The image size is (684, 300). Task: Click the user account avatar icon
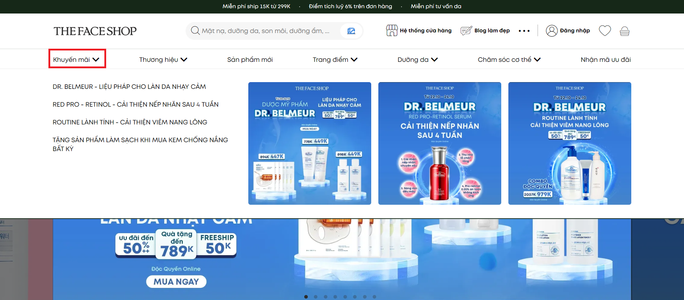pyautogui.click(x=551, y=31)
